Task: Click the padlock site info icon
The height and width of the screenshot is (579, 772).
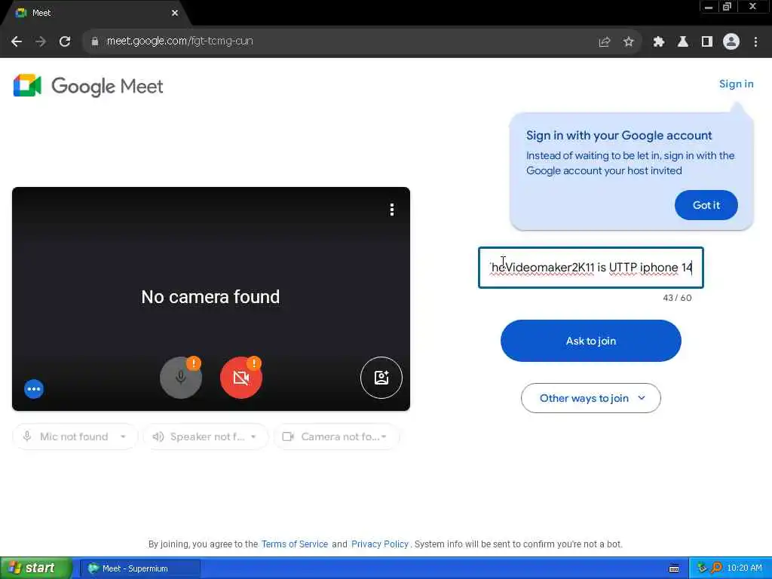Action: pyautogui.click(x=95, y=41)
